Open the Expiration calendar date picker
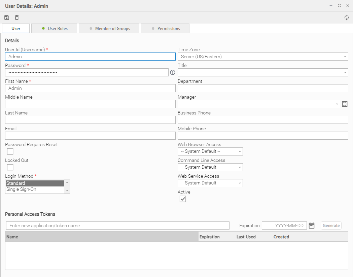The width and height of the screenshot is (353, 277). [x=312, y=226]
